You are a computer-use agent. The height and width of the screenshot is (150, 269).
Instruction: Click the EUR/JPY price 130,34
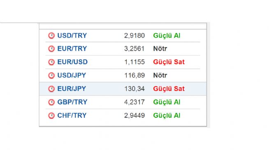(x=134, y=89)
